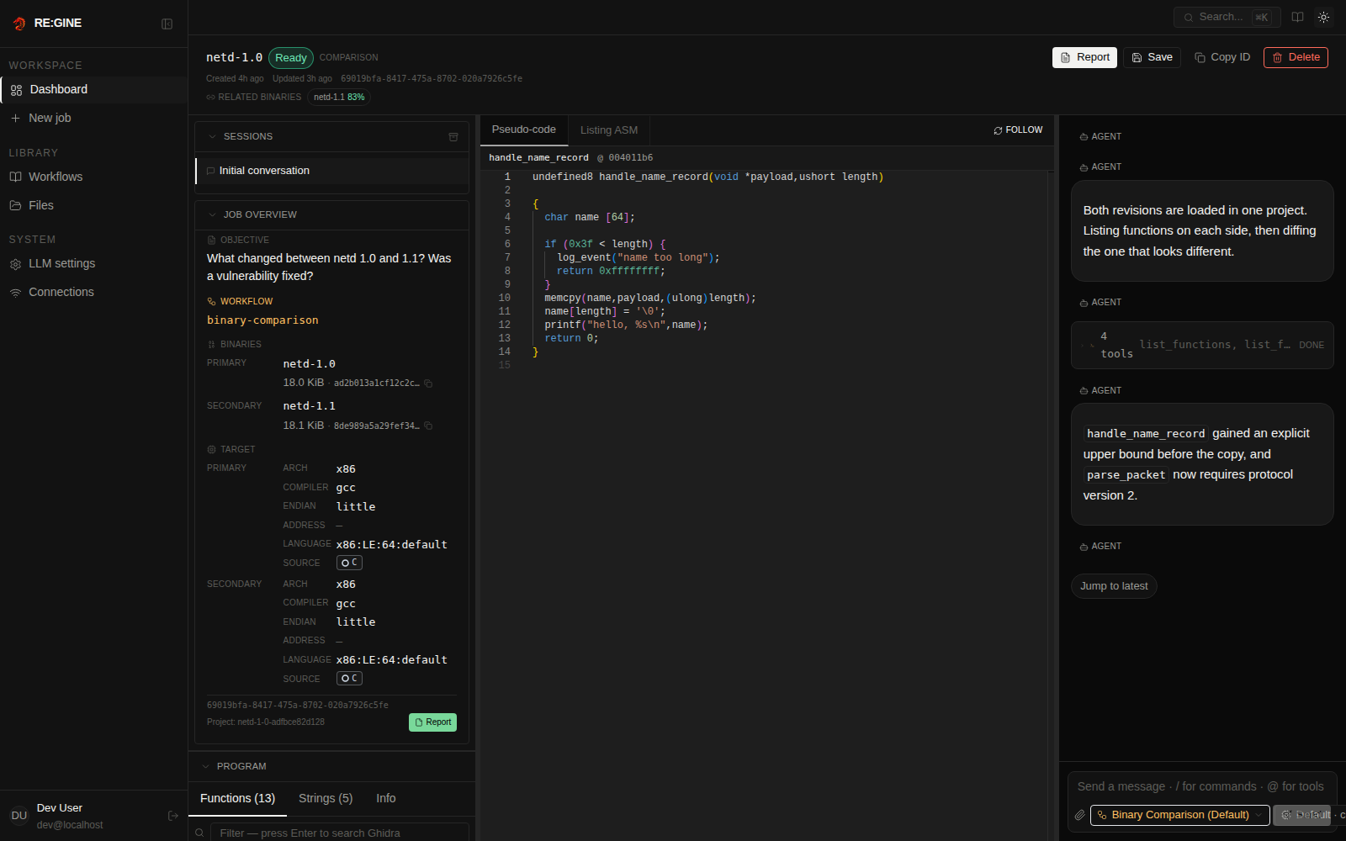Screen dimensions: 1346x841
Task: Click the green Report button in job overview
Action: [x=432, y=722]
